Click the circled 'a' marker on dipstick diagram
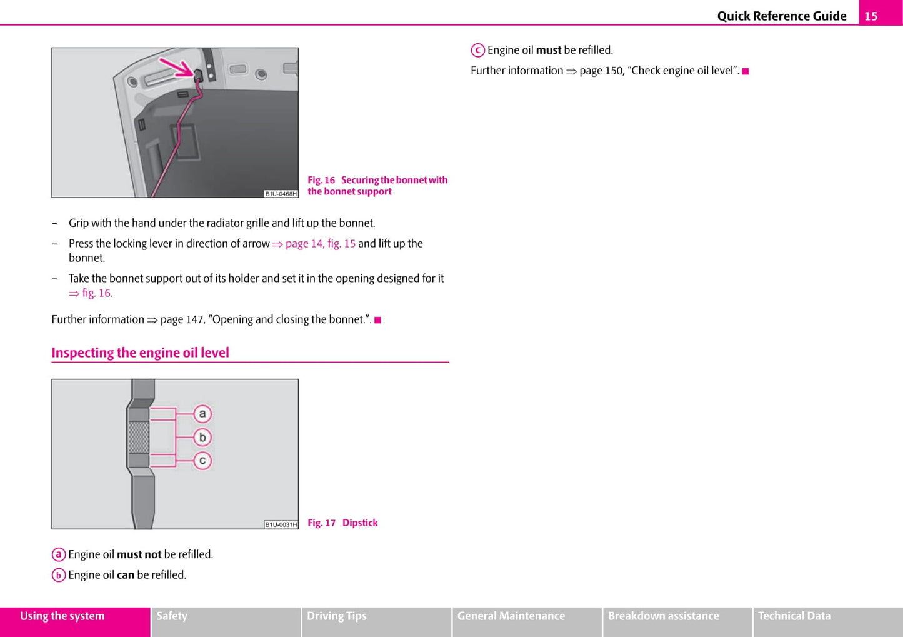 click(202, 414)
